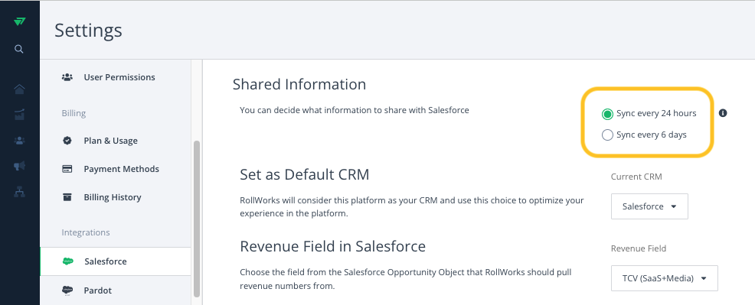The width and height of the screenshot is (755, 305).
Task: Click the settings menu scrollbar
Action: click(x=197, y=219)
